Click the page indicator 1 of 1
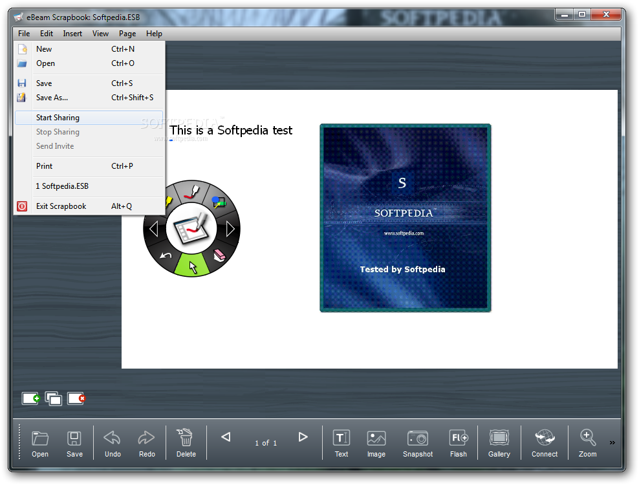 [x=266, y=442]
